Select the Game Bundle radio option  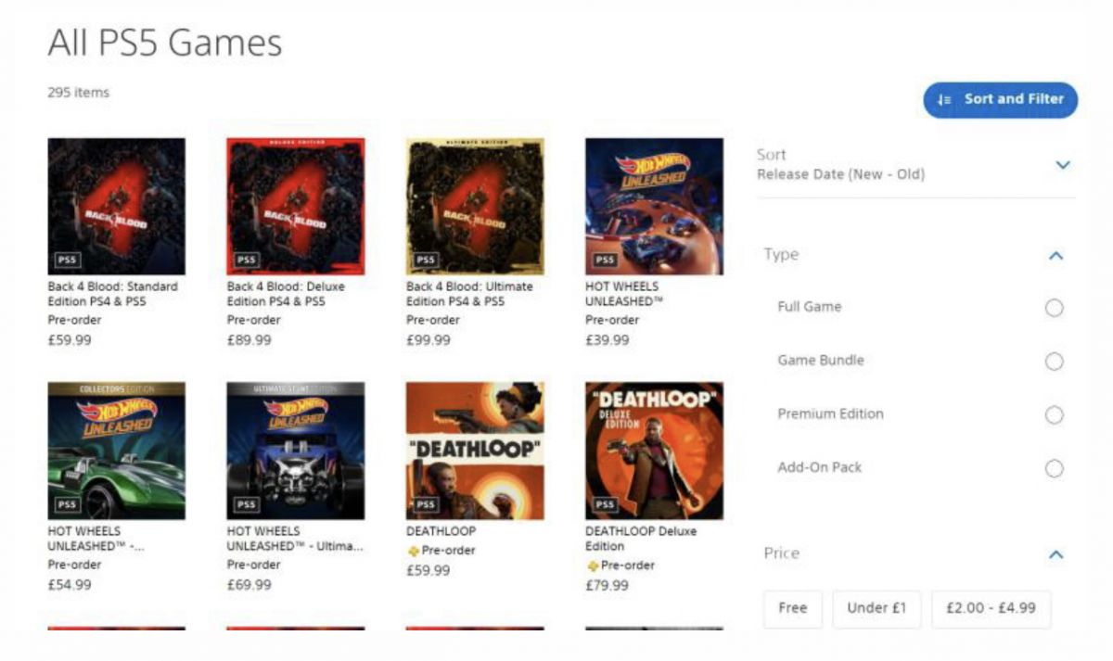click(x=1054, y=362)
